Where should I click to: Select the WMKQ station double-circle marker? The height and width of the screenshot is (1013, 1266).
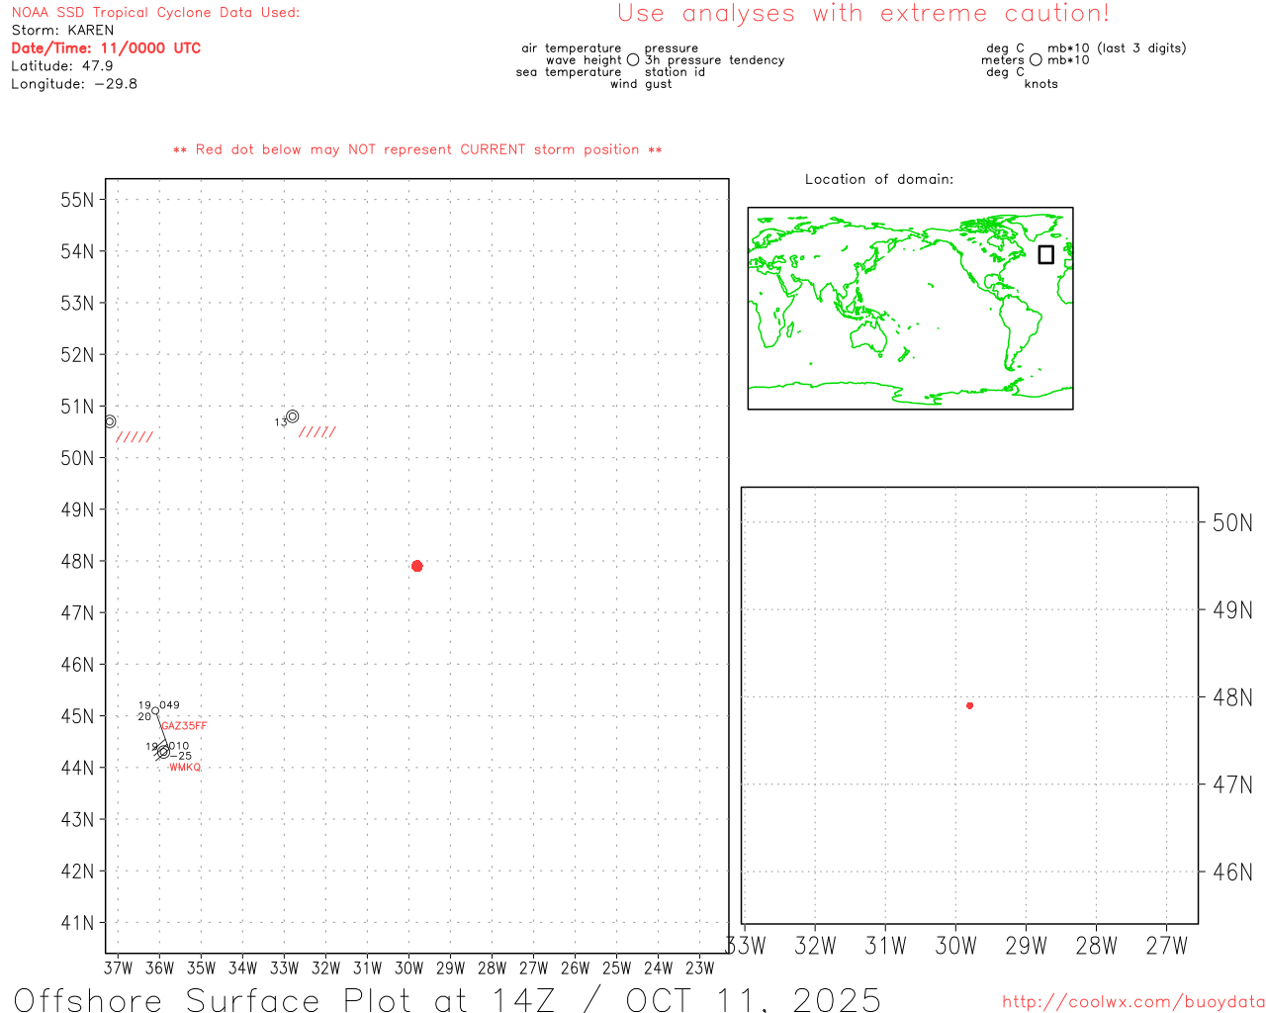163,752
